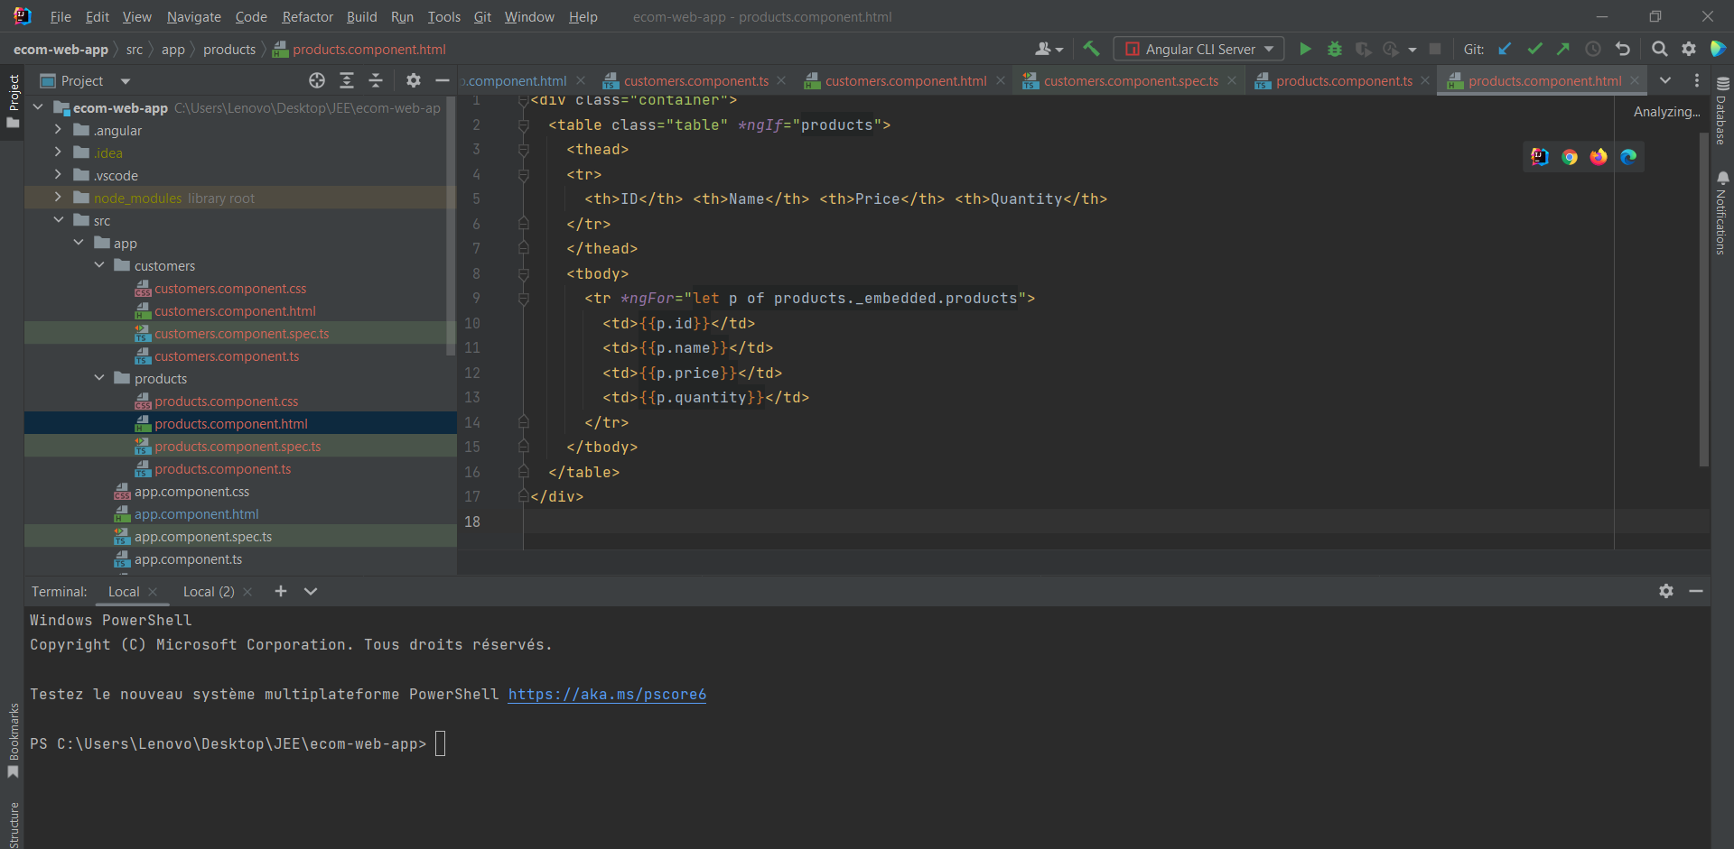Viewport: 1734px width, 849px height.
Task: Open a new terminal with the plus button
Action: pos(281,591)
